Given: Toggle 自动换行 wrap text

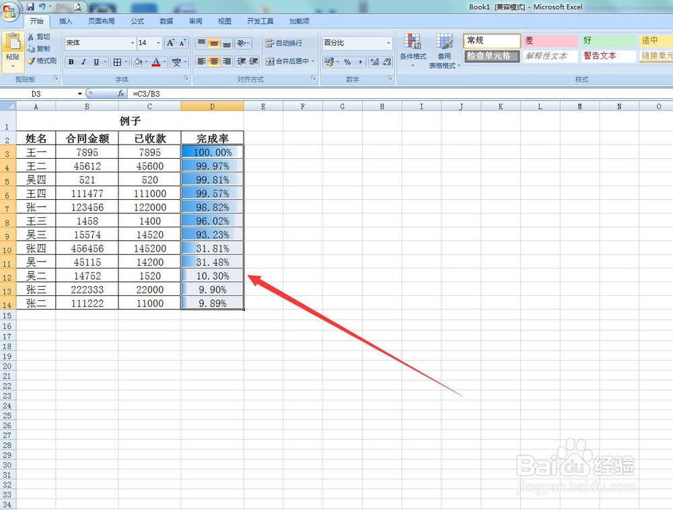Looking at the screenshot, I should pos(284,43).
